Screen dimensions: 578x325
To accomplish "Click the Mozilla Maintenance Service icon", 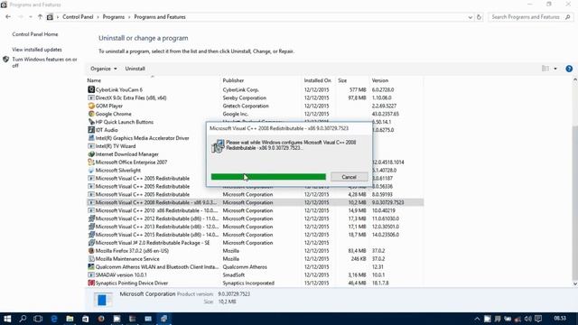I will 91,259.
